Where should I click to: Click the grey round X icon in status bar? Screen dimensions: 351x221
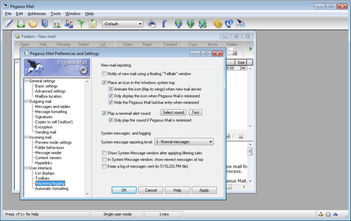[328, 214]
